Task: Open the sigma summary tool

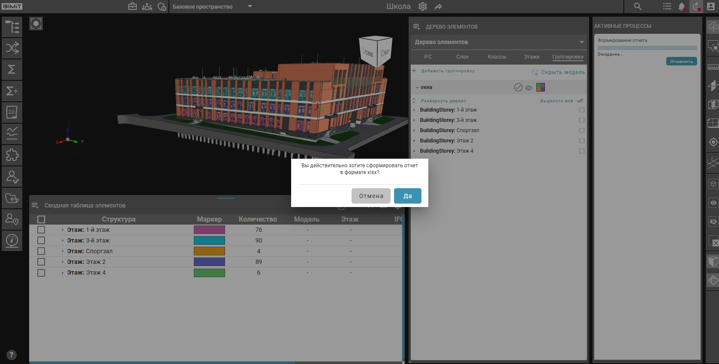Action: pyautogui.click(x=12, y=69)
